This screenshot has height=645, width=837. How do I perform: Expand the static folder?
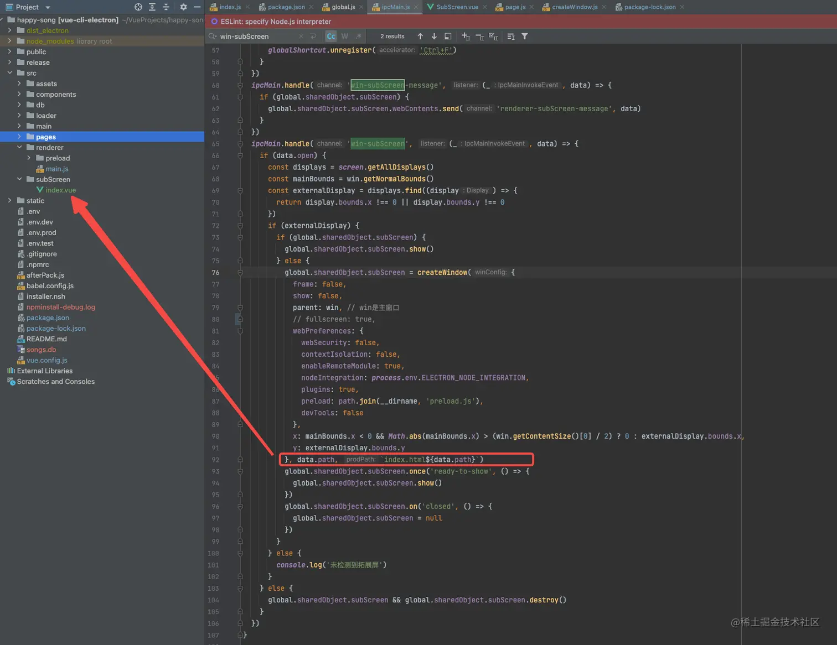(9, 201)
